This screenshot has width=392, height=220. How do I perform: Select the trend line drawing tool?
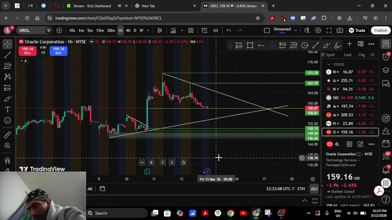[x=8, y=55]
